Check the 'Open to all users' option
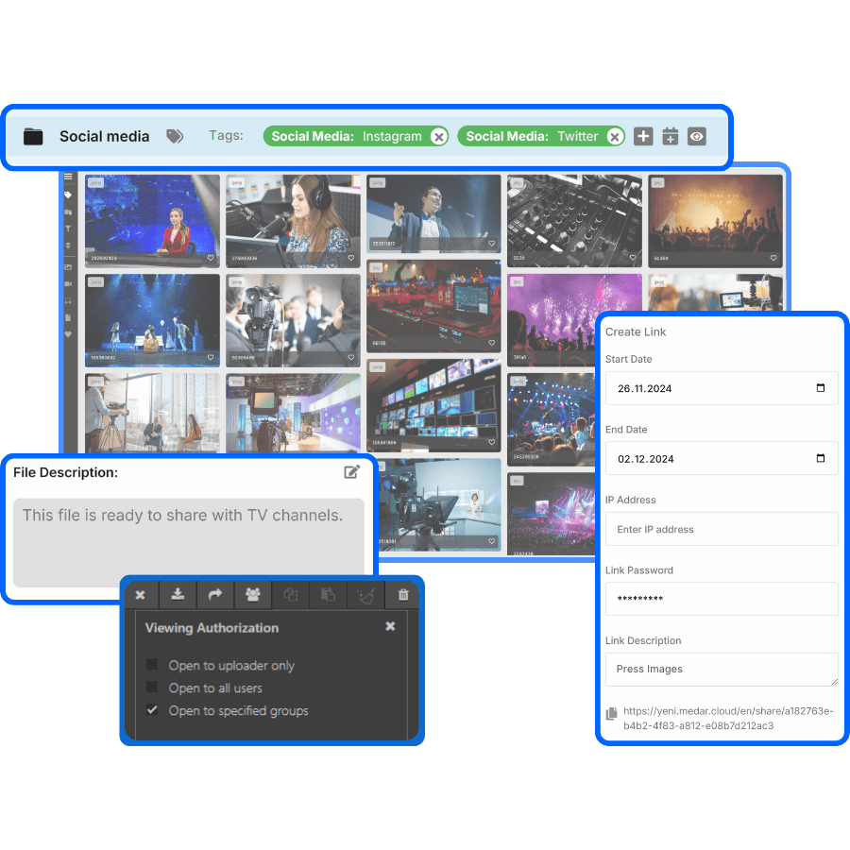This screenshot has width=850, height=850. click(x=152, y=688)
